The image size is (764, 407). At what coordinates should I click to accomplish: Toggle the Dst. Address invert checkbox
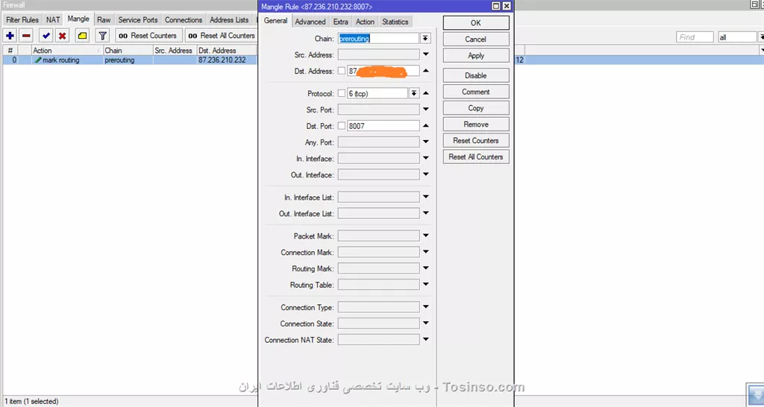(x=342, y=71)
